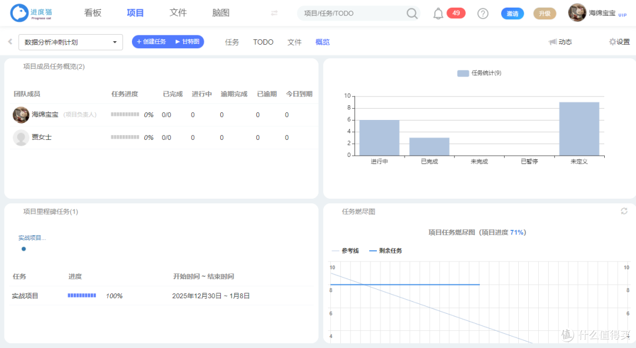Click 71% project progress value
Viewport: 636px width, 348px height.
pyautogui.click(x=516, y=233)
